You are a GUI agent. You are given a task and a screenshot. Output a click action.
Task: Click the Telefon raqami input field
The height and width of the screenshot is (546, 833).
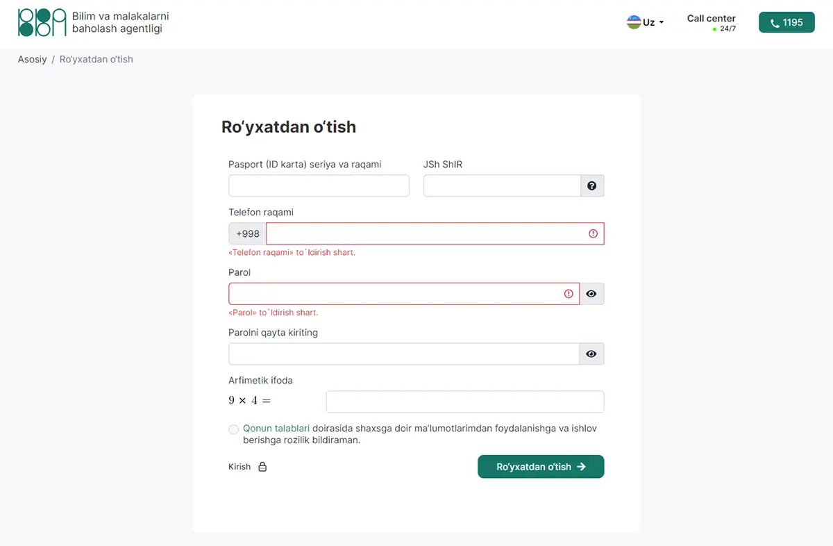click(435, 233)
